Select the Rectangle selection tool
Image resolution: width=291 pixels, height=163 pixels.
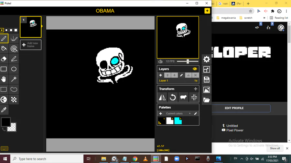(4, 89)
